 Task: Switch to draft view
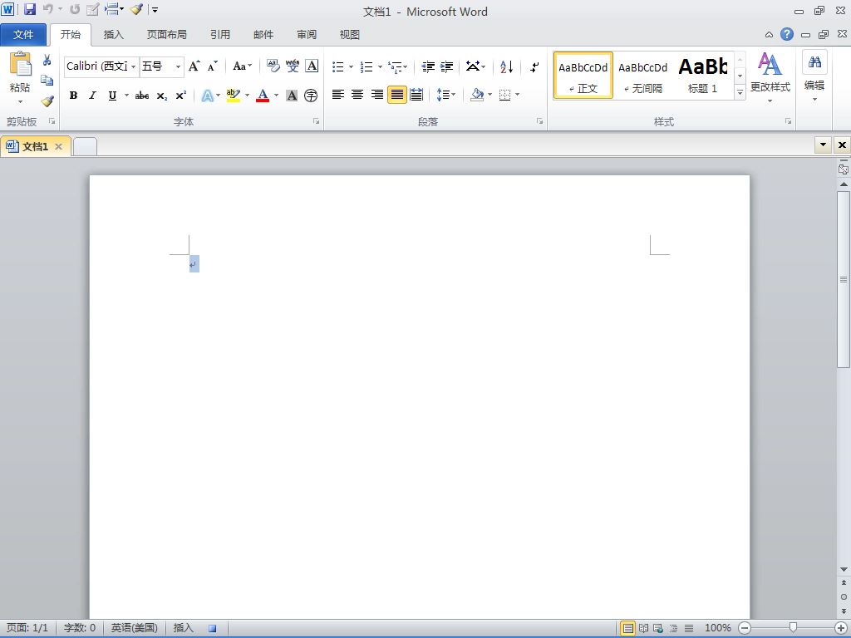click(x=689, y=628)
